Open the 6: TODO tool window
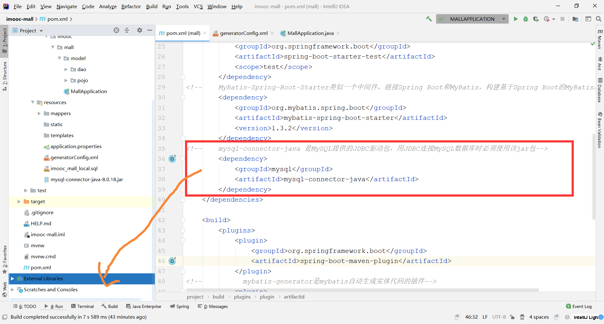This screenshot has height=324, width=604. click(x=25, y=306)
